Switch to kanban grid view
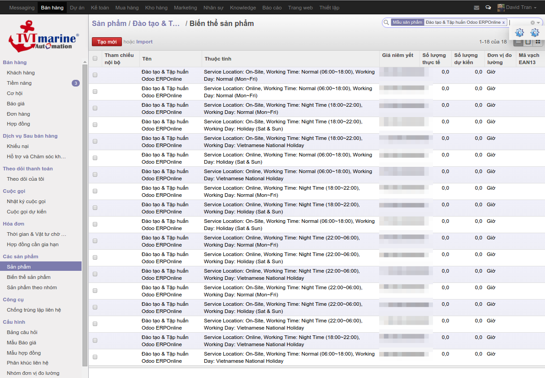Viewport: 545px width, 378px height. 538,42
